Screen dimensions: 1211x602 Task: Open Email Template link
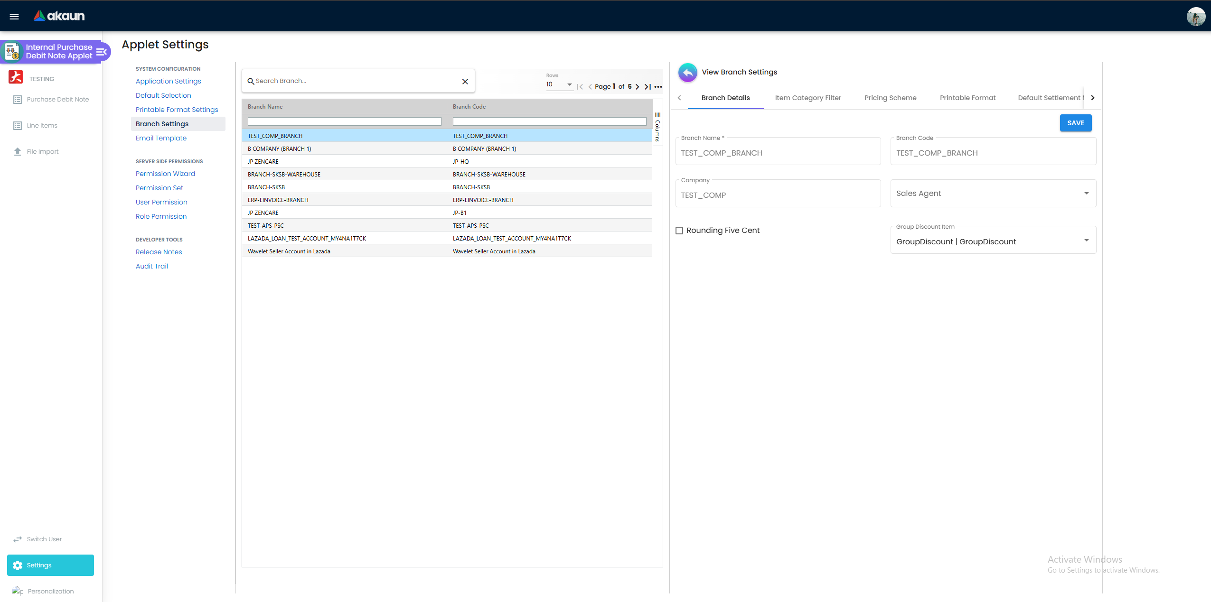(161, 138)
